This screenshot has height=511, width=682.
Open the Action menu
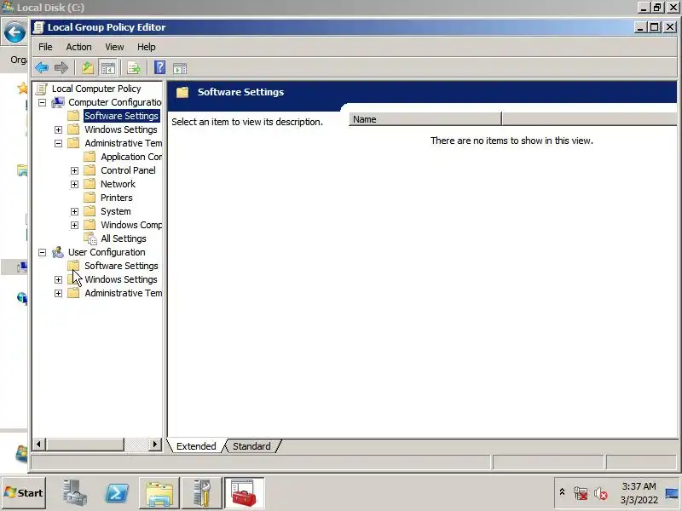[x=78, y=47]
